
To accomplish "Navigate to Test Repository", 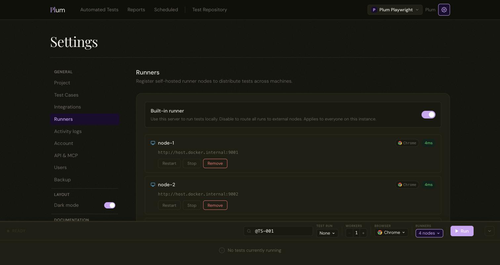I will point(210,10).
